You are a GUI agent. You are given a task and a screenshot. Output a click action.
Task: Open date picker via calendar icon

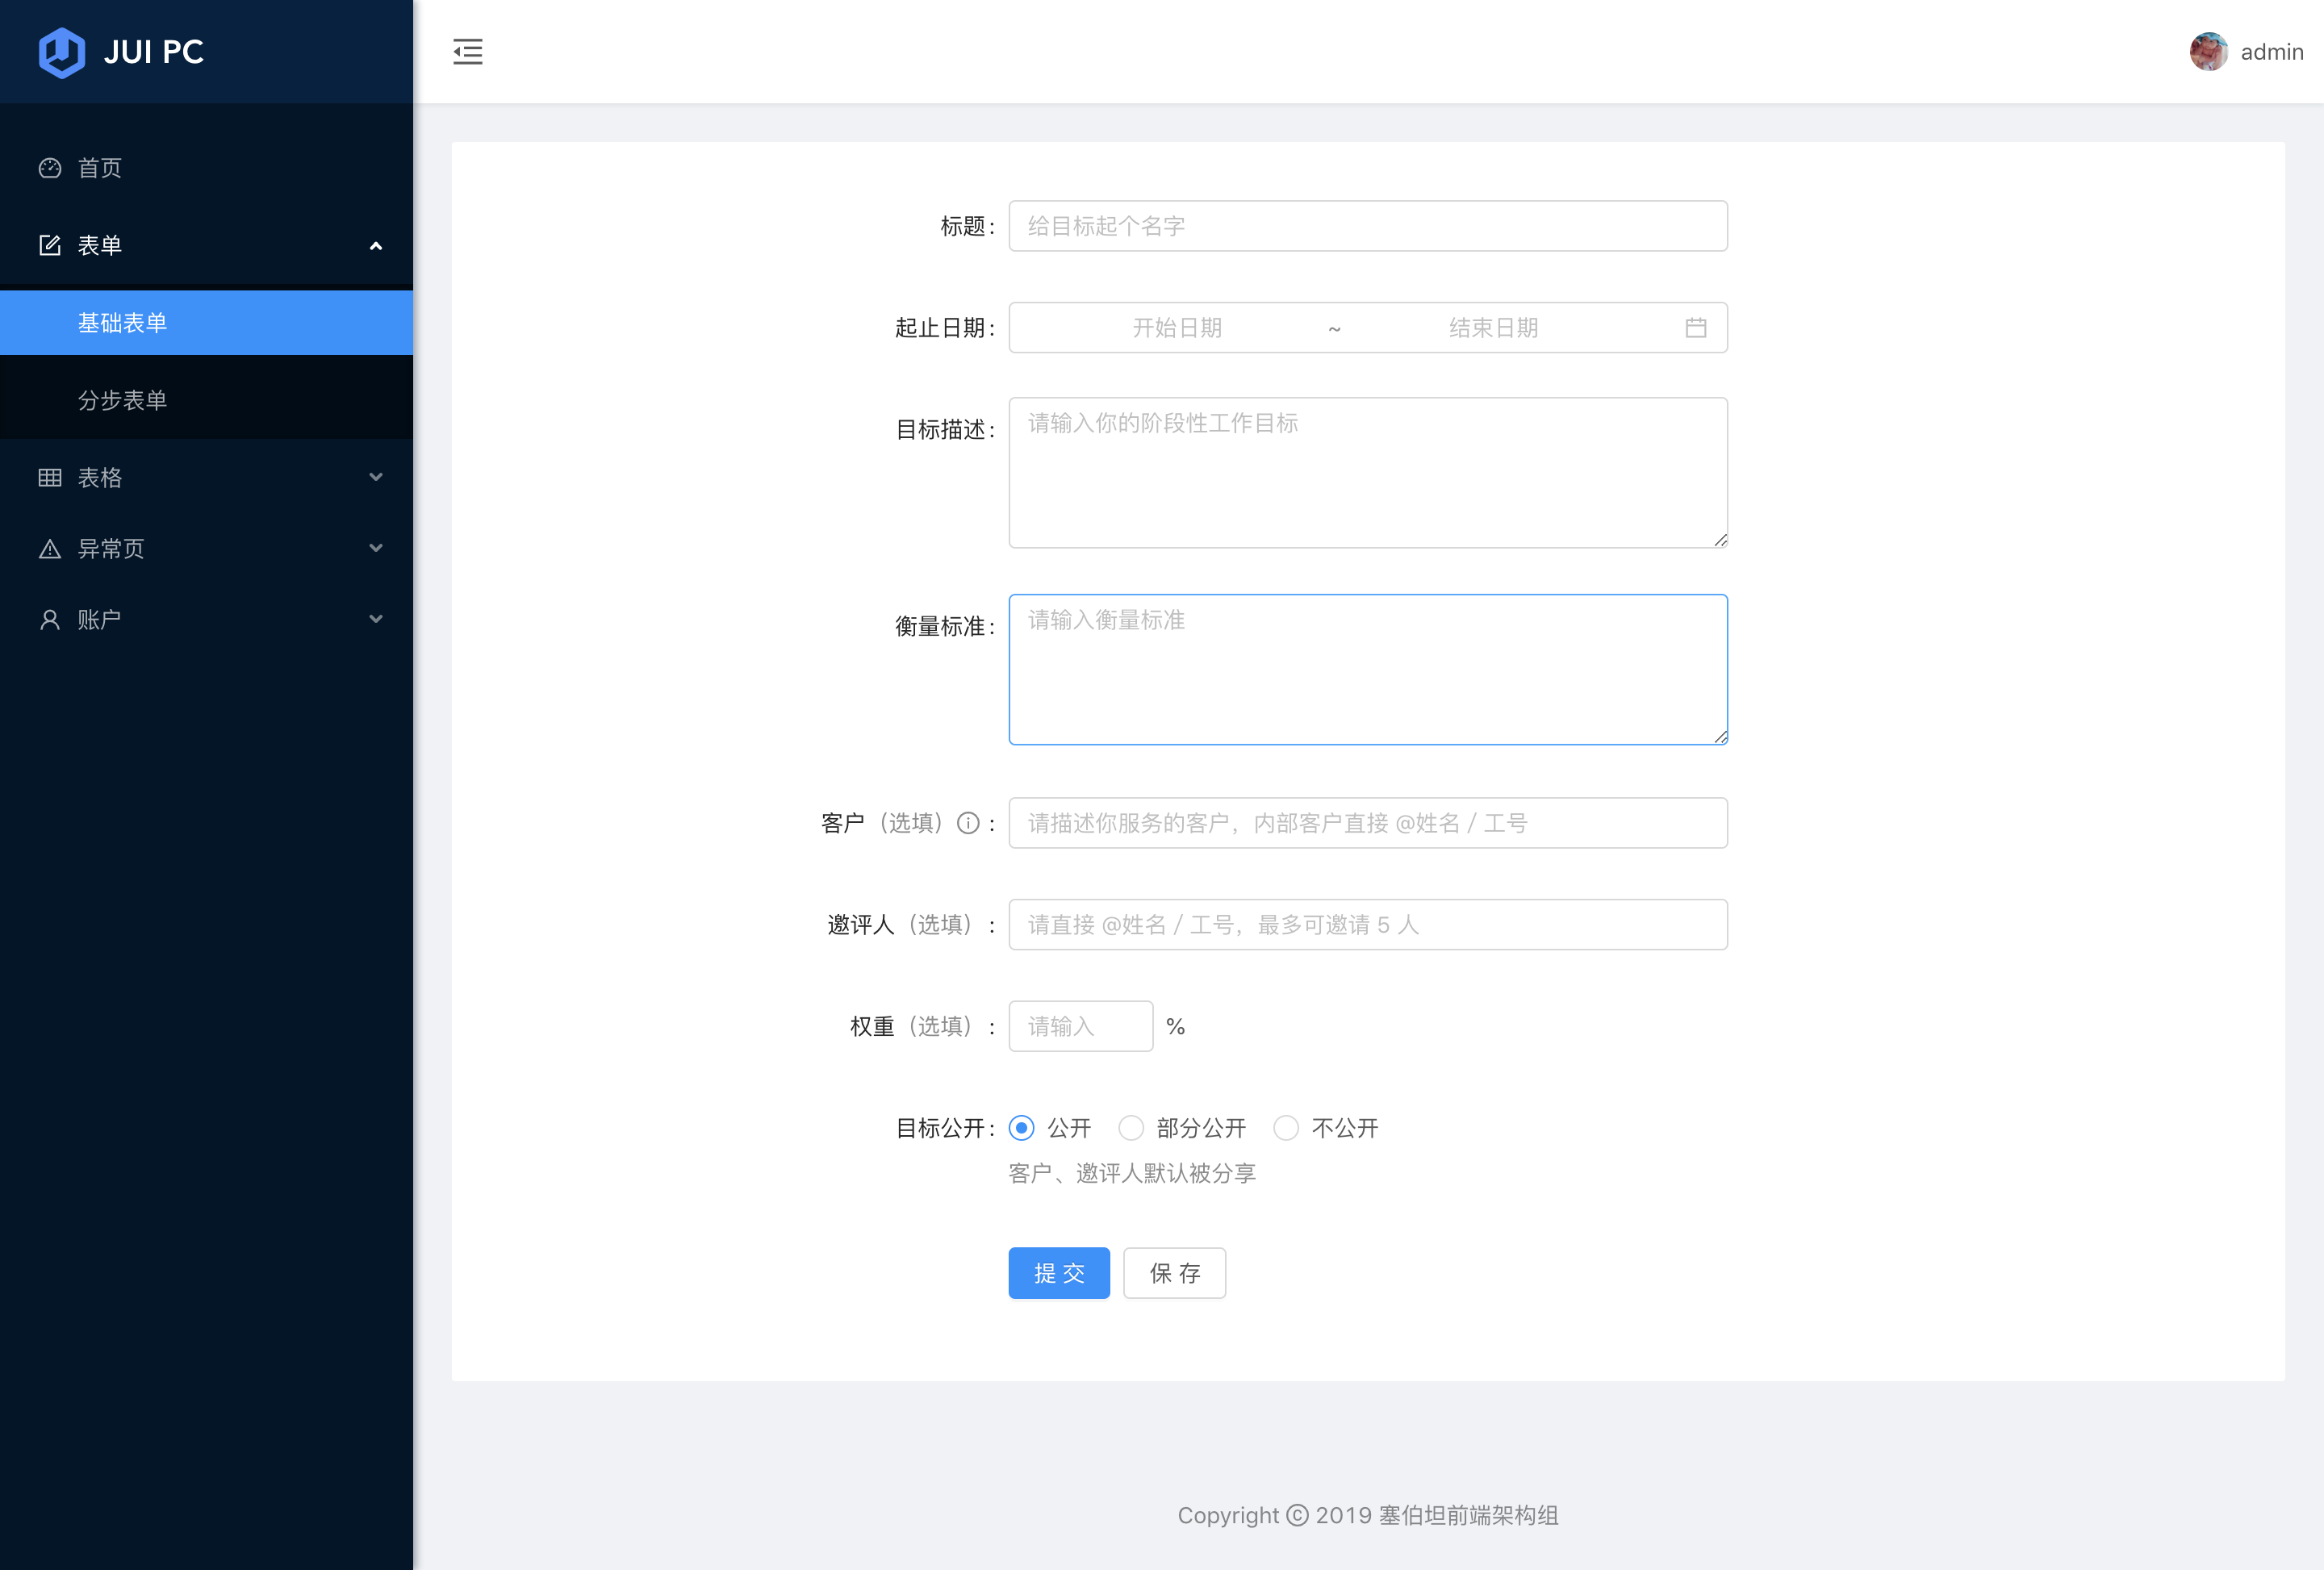coord(1696,328)
